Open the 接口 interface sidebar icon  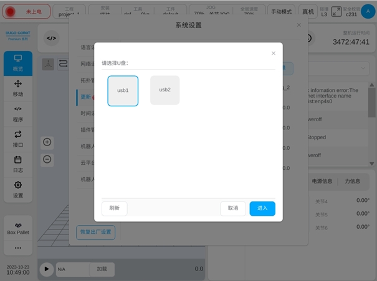[18, 139]
